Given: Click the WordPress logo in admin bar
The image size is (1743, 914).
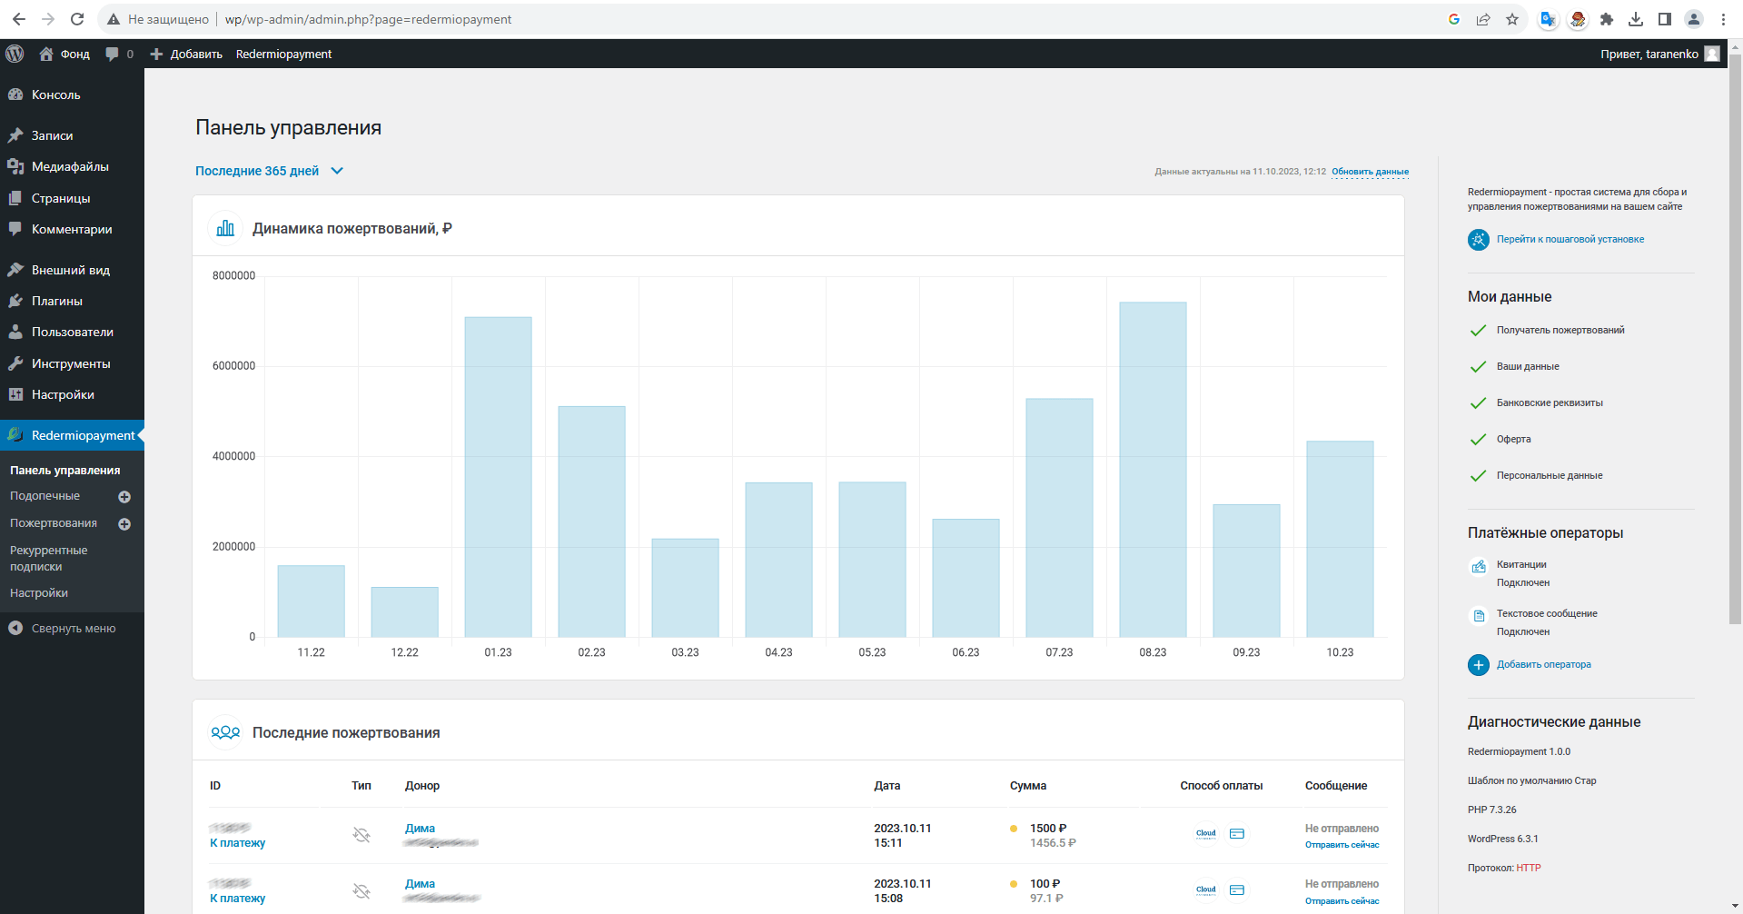Looking at the screenshot, I should coord(15,54).
